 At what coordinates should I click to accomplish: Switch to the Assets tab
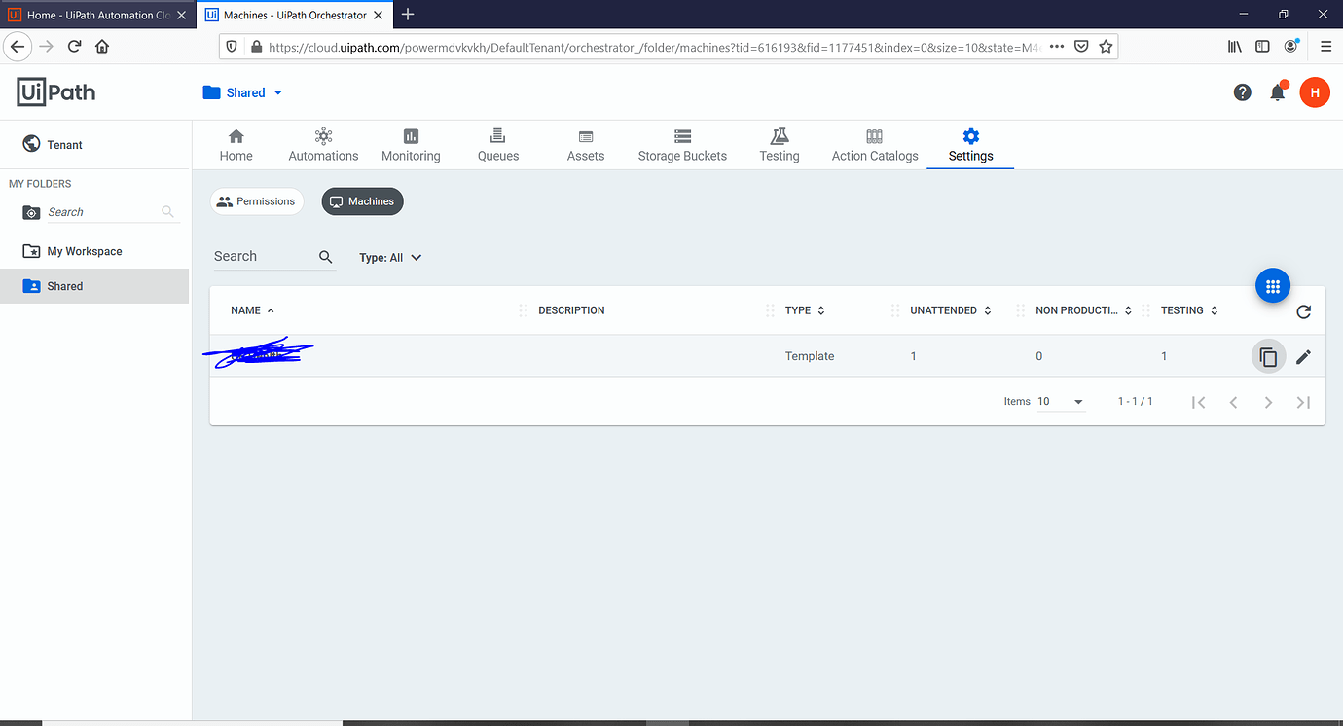(585, 144)
